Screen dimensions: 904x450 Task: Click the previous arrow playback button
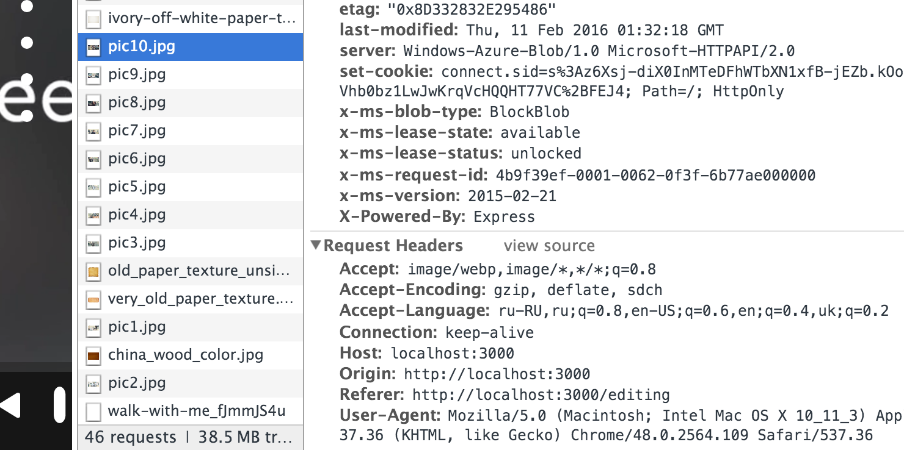[10, 405]
